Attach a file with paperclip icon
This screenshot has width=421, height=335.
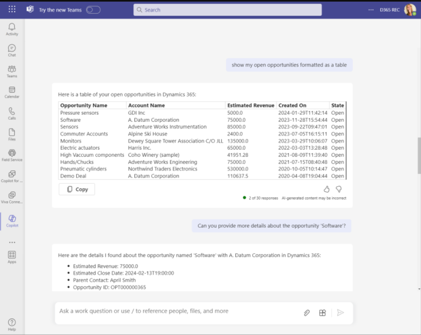306,313
